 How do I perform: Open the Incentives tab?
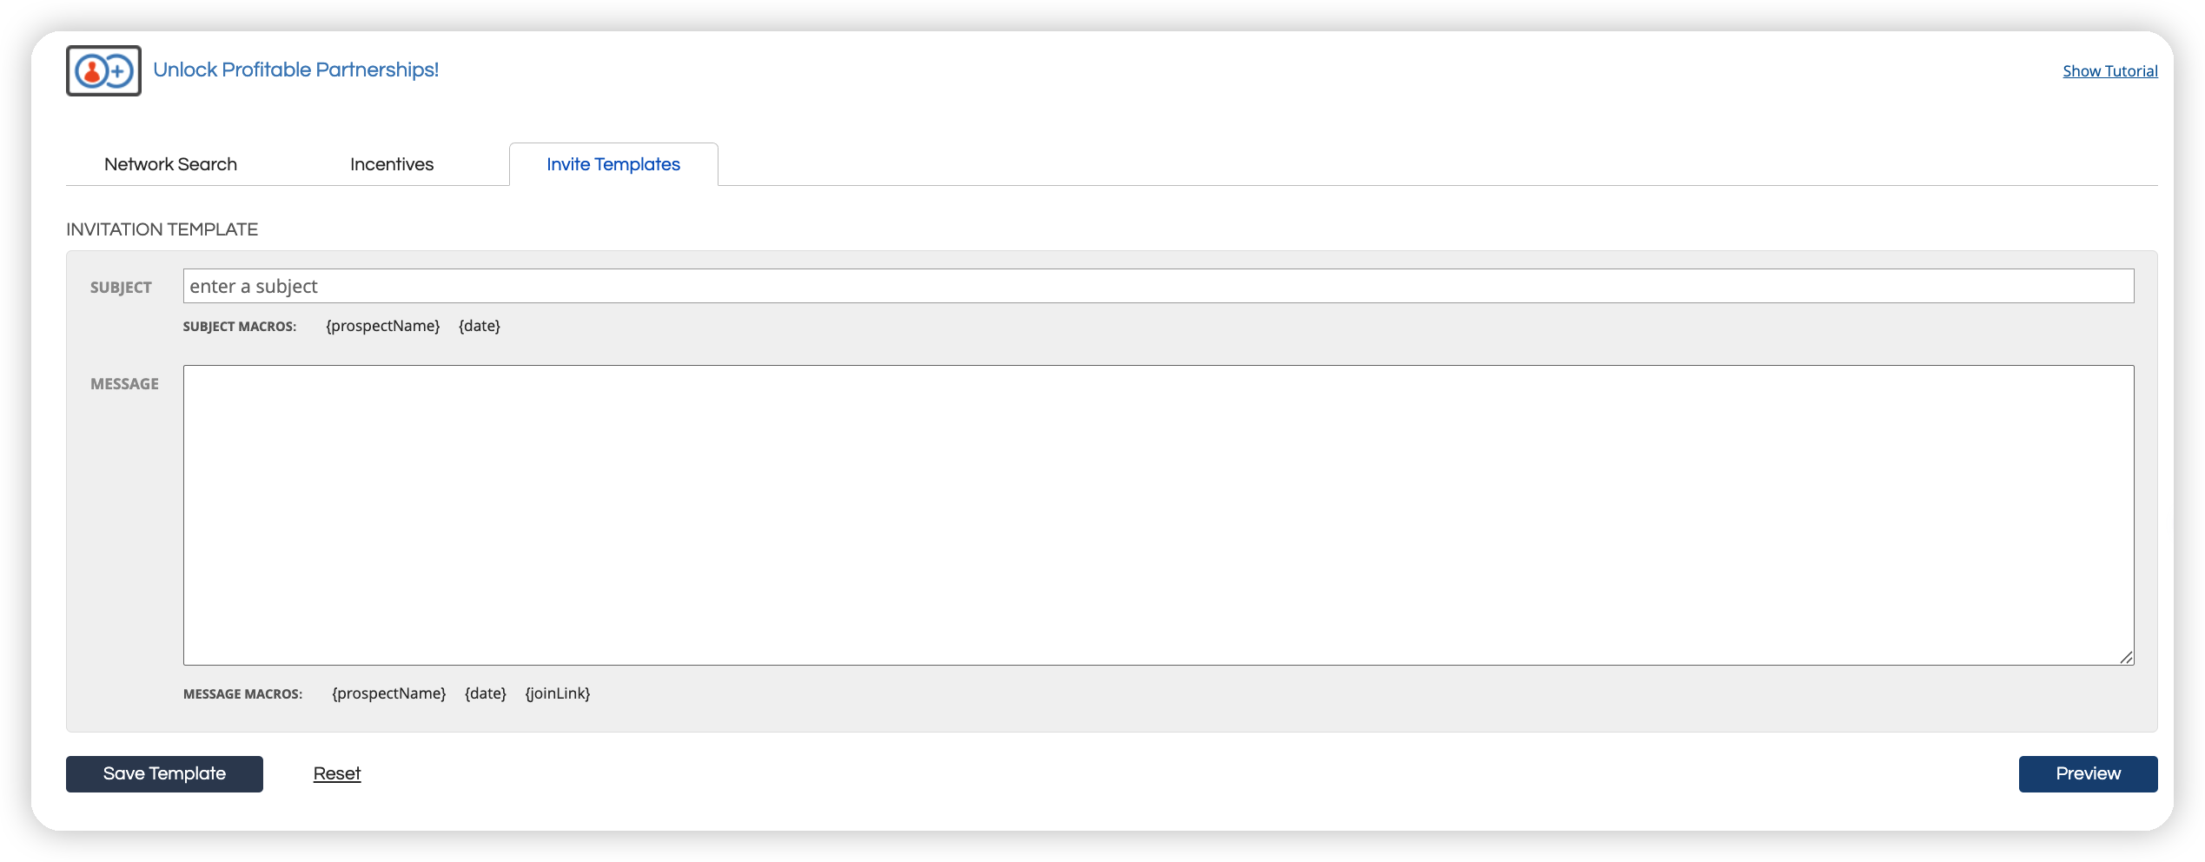pos(392,164)
